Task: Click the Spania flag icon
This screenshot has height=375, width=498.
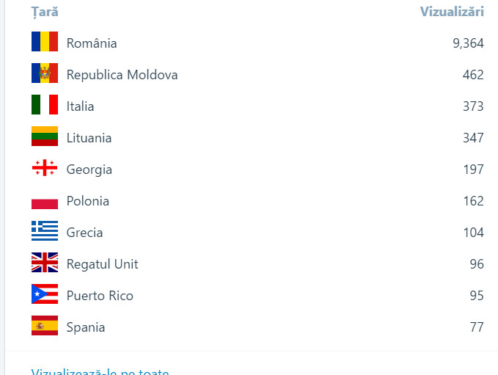Action: pos(44,327)
